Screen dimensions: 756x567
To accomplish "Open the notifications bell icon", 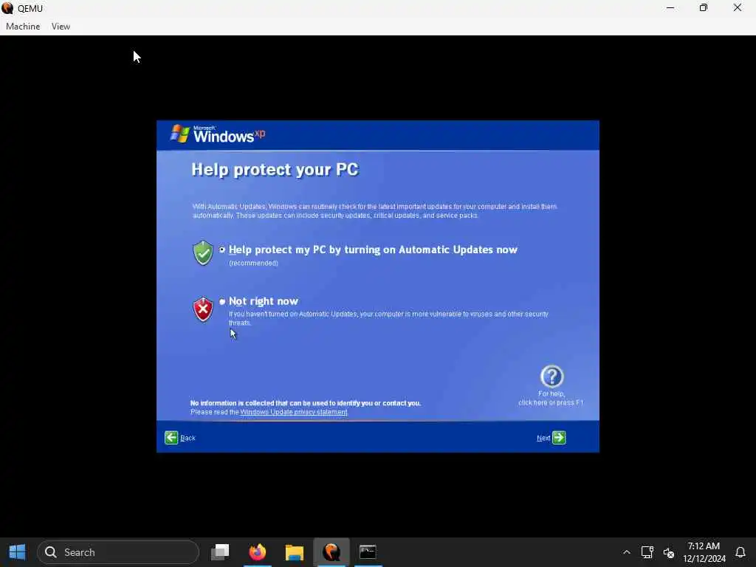I will click(x=740, y=552).
